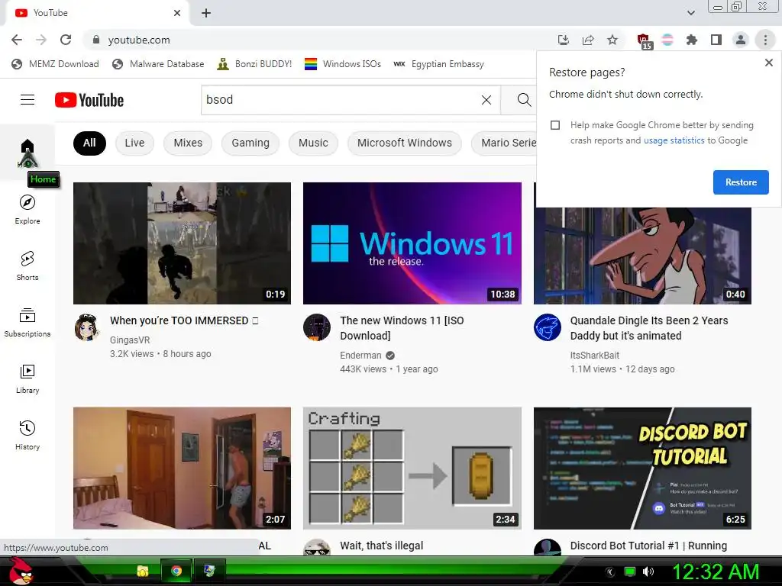Select the Mario Series filter chip

504,143
